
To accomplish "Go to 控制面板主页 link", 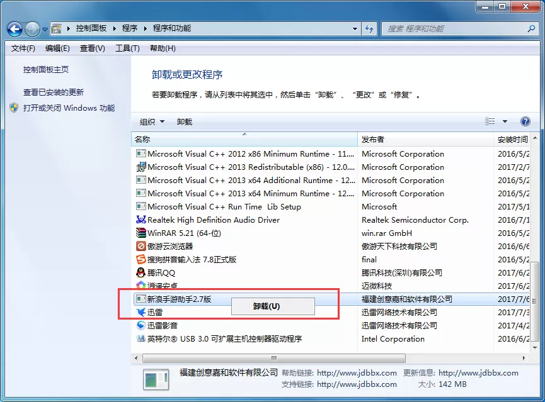I will click(x=46, y=69).
